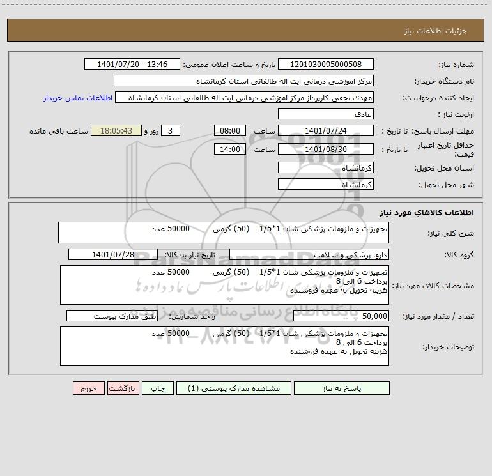The height and width of the screenshot is (476, 492).
Task: Click the label 'توضیحات خریدار:'
Action: click(449, 348)
